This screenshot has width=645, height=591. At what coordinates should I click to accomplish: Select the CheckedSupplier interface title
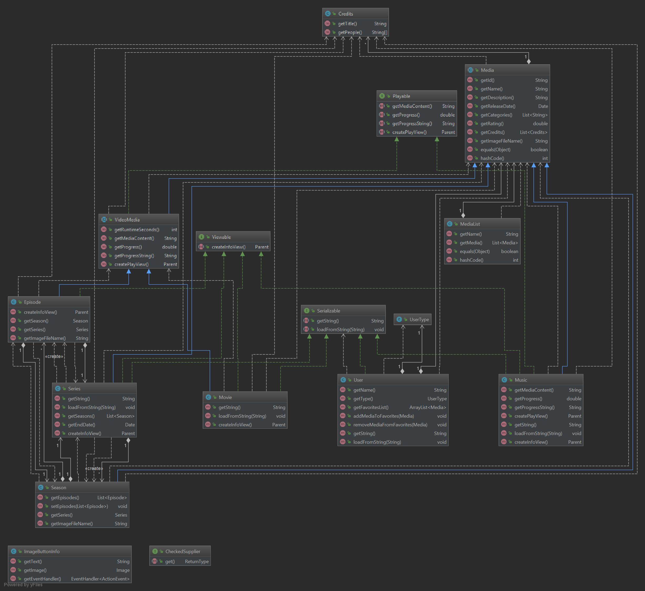coord(183,551)
